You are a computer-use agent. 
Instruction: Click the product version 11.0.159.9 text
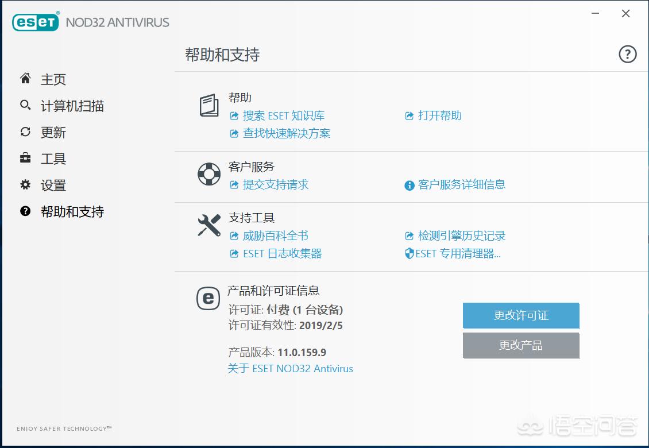tap(302, 352)
